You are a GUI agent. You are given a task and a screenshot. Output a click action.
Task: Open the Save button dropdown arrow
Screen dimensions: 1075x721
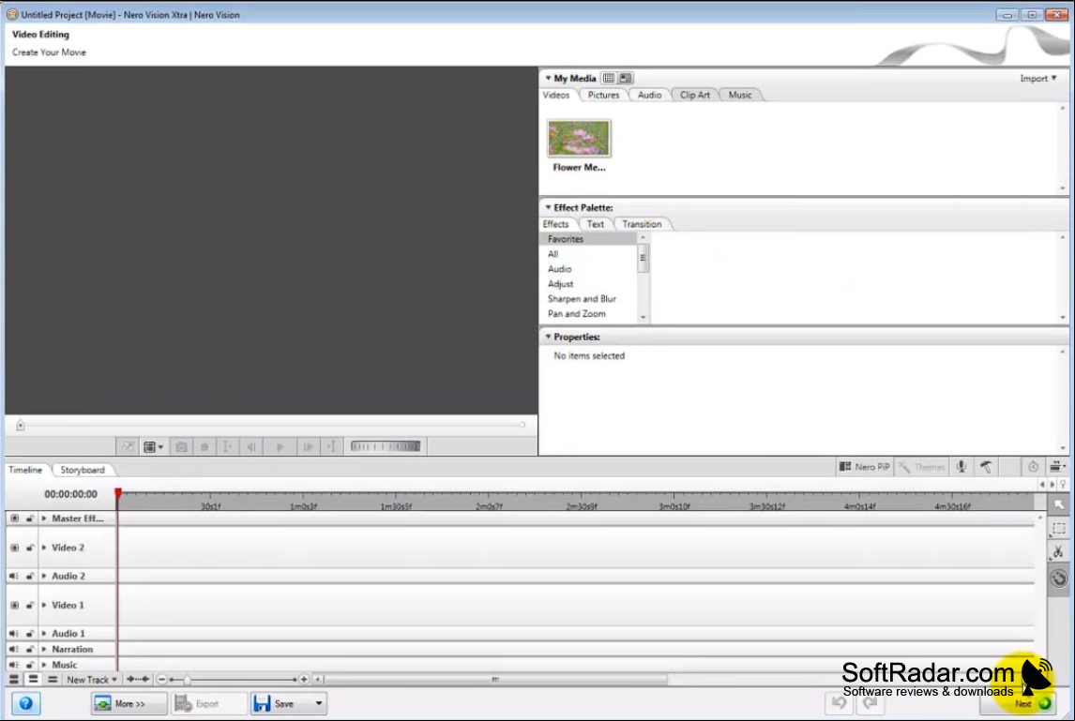319,703
